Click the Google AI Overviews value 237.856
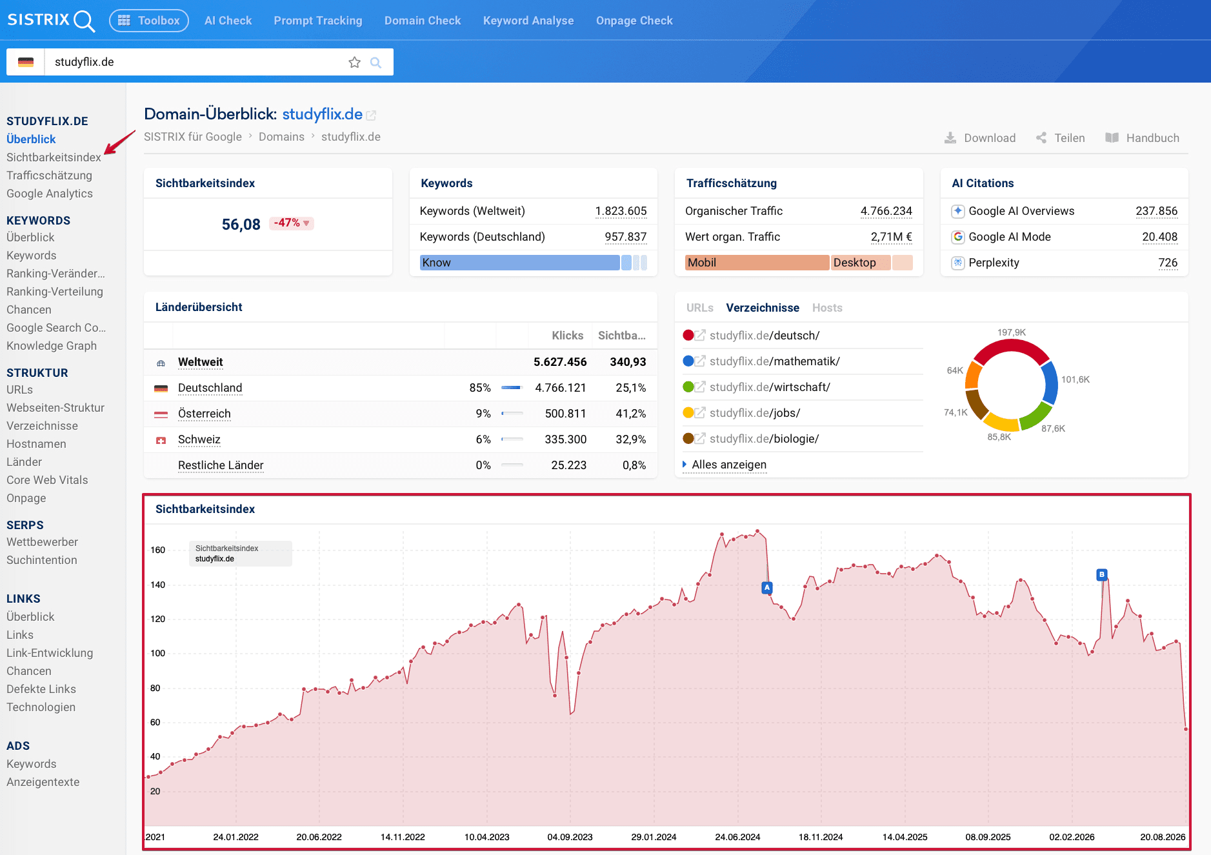The image size is (1211, 855). click(1156, 211)
